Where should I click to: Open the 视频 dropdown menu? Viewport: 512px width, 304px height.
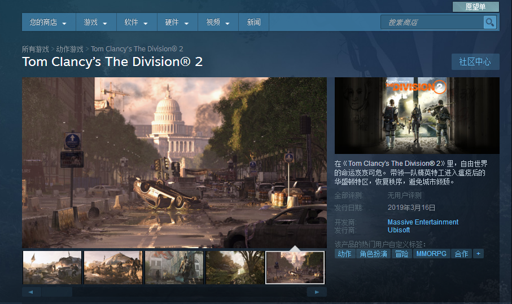[218, 22]
